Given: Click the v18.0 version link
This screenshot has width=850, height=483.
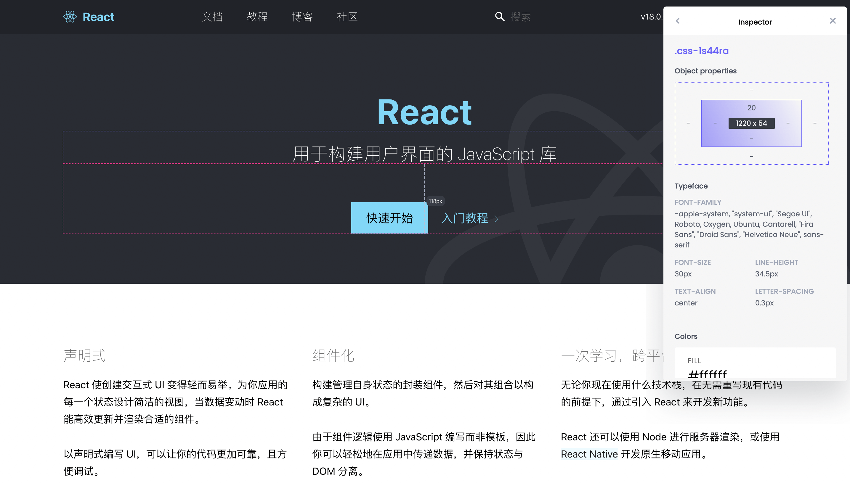Looking at the screenshot, I should tap(652, 17).
